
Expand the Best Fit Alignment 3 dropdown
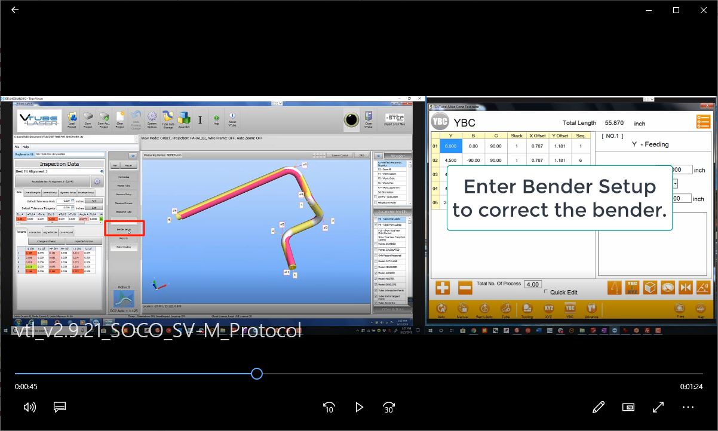point(102,171)
